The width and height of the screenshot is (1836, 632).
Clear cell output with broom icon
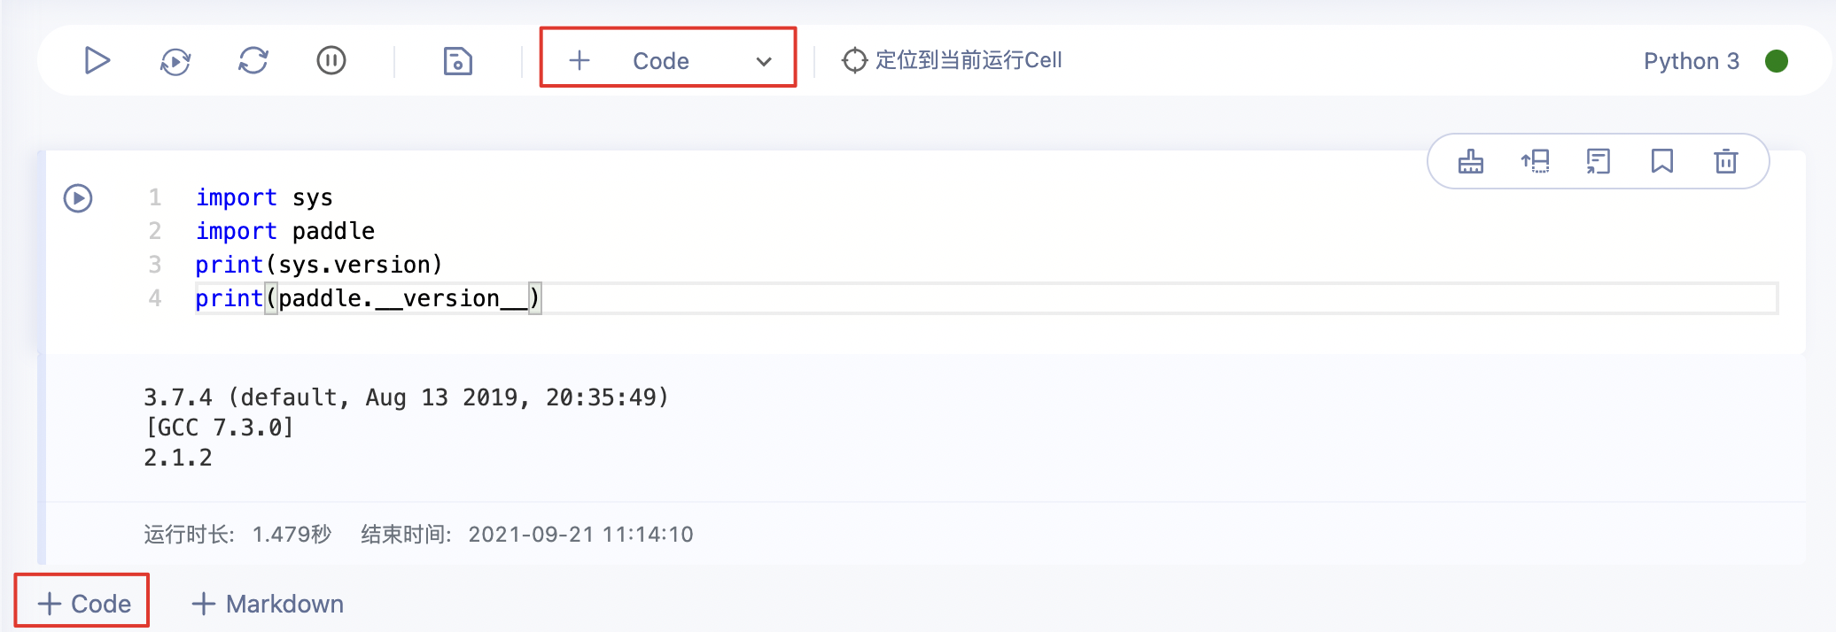(1471, 161)
